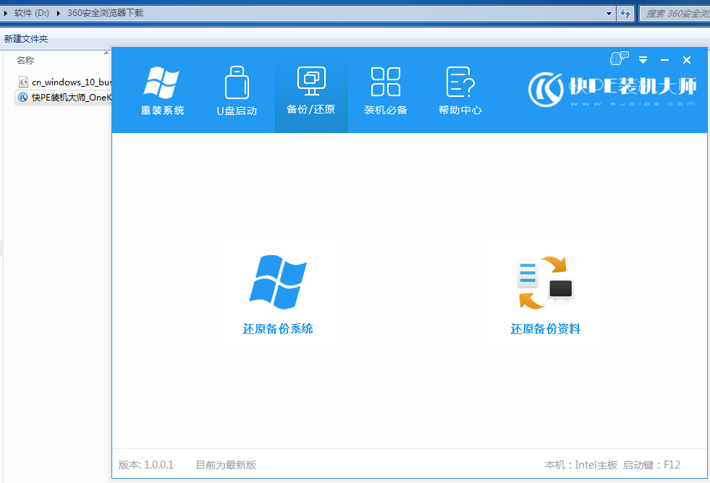Go to the 帮助中心 help center
Screen dimensions: 710x483
(x=460, y=91)
